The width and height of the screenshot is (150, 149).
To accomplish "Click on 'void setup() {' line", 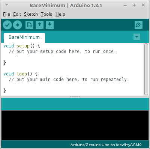I will point(22,46).
